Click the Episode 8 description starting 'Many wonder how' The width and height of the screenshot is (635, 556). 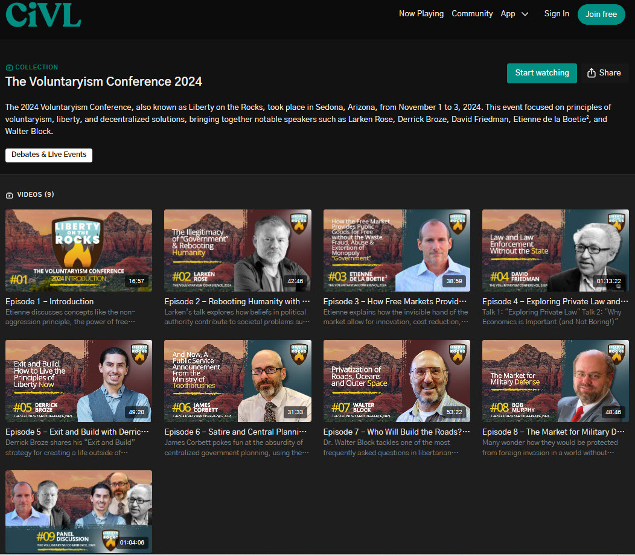[550, 447]
